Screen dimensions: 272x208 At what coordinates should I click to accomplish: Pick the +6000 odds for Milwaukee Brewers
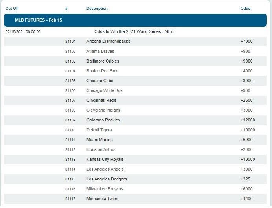(246, 189)
